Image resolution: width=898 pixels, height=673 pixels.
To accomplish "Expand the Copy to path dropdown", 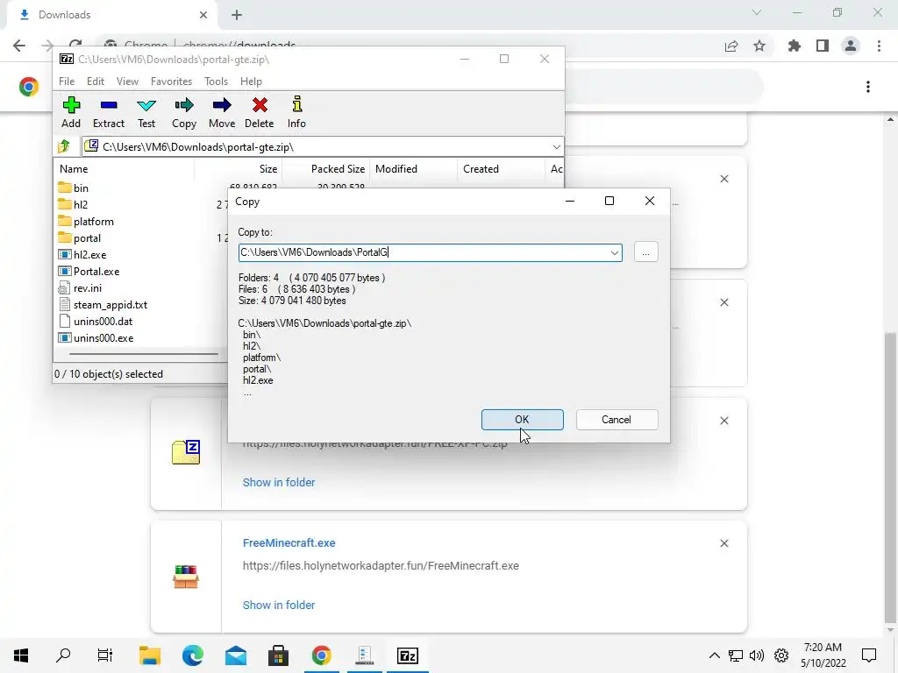I will click(x=614, y=252).
